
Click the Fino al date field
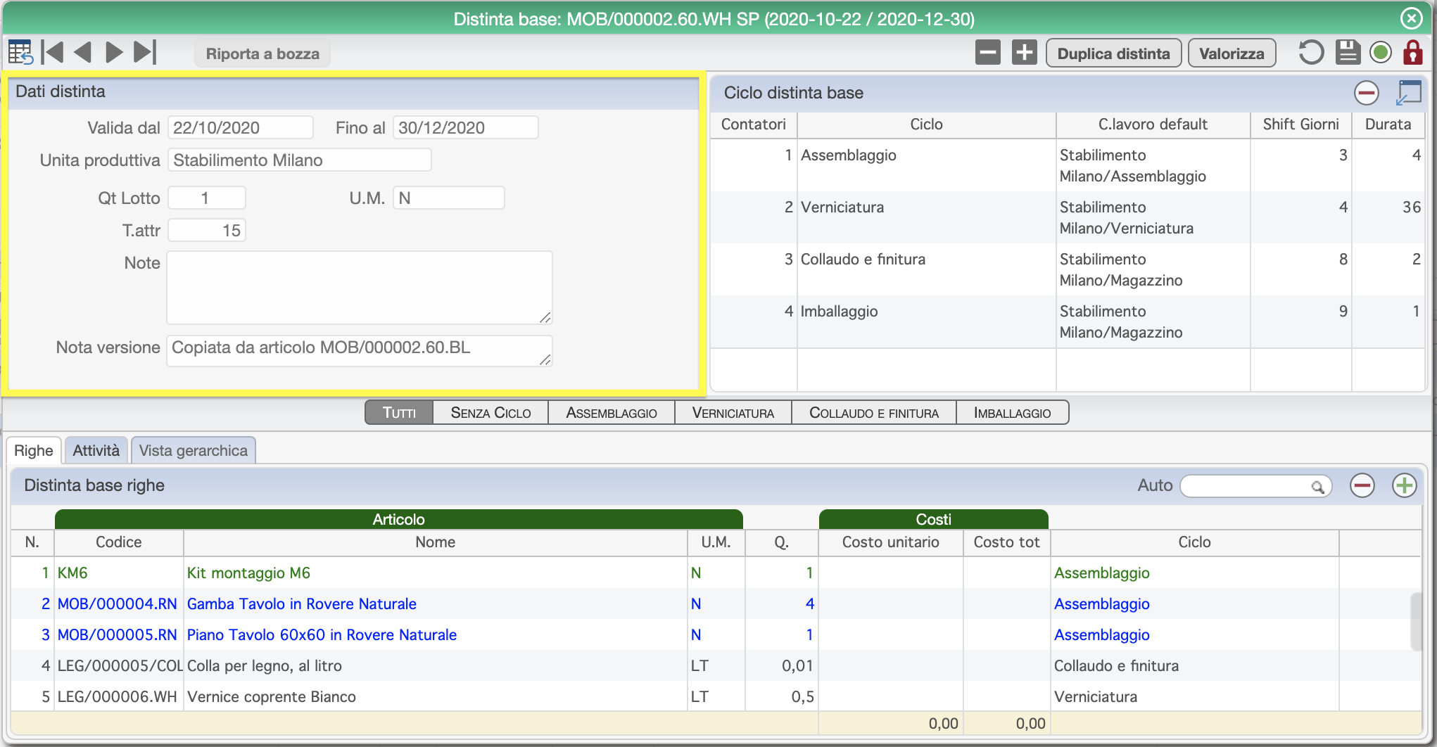[x=466, y=127]
